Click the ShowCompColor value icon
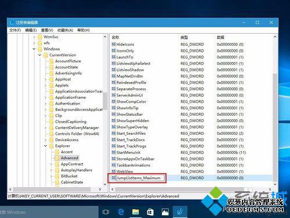This screenshot has width=290, height=218. click(114, 102)
